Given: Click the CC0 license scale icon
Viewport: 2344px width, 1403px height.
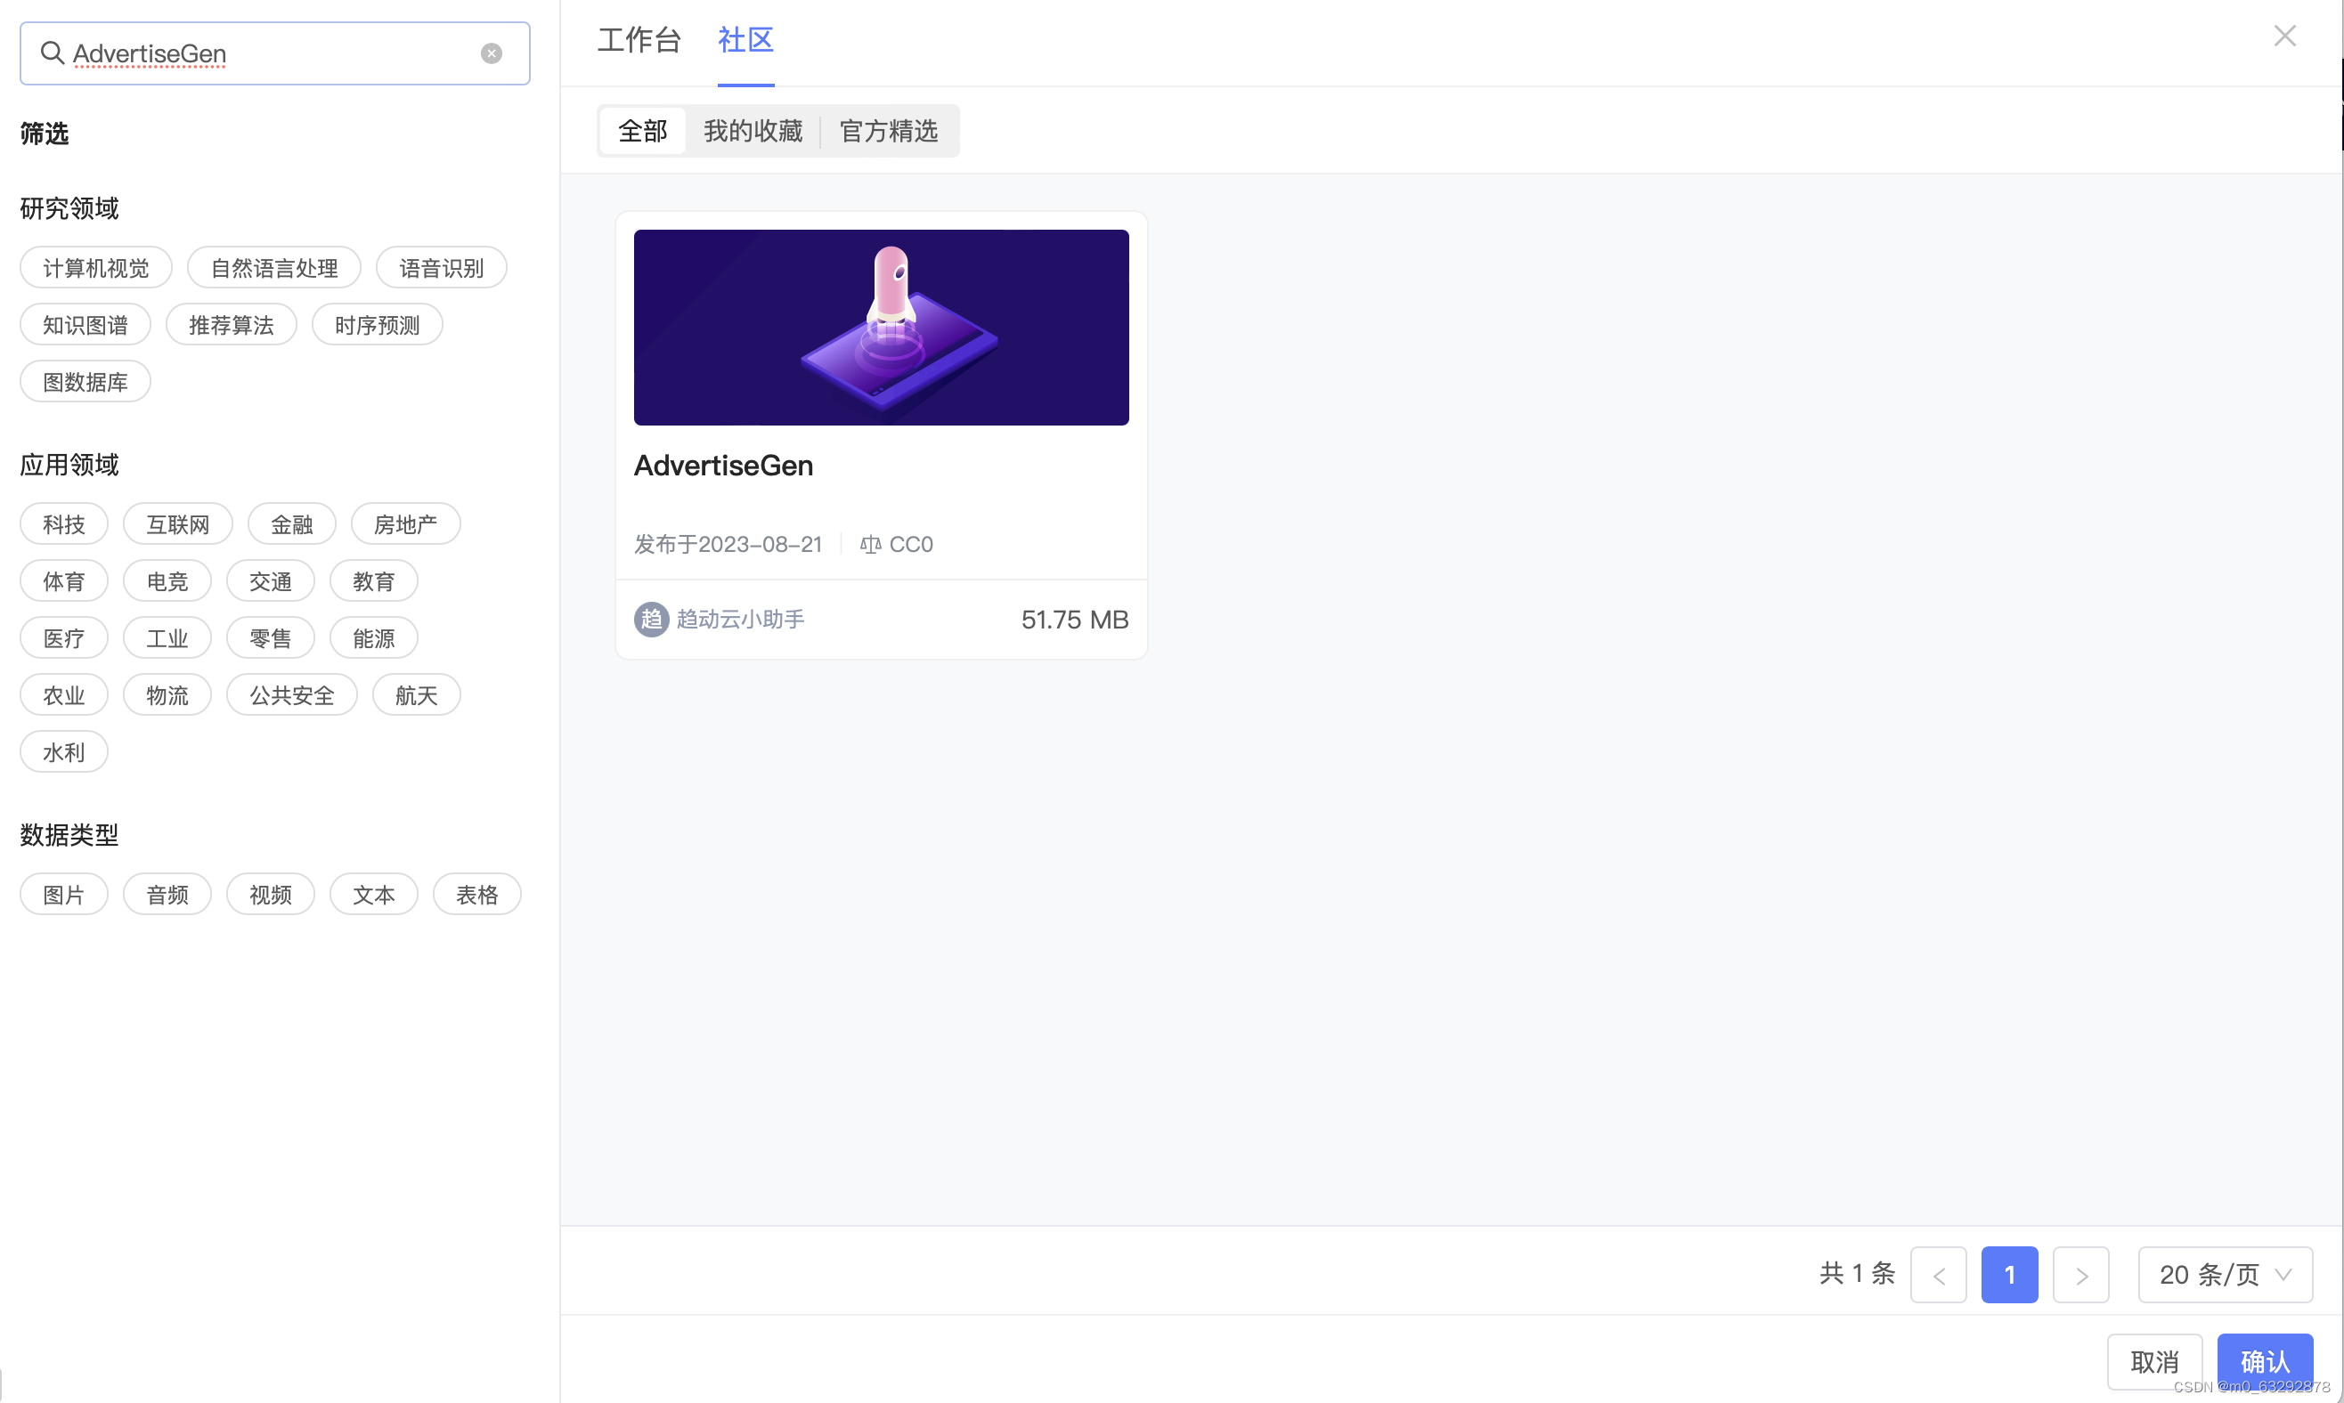Looking at the screenshot, I should pyautogui.click(x=870, y=545).
